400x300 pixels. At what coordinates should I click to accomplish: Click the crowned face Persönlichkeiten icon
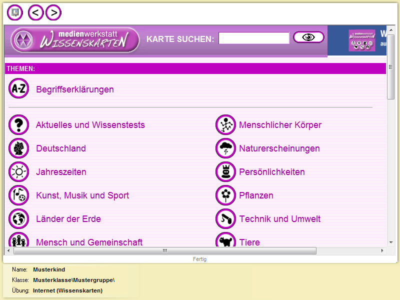click(x=225, y=172)
